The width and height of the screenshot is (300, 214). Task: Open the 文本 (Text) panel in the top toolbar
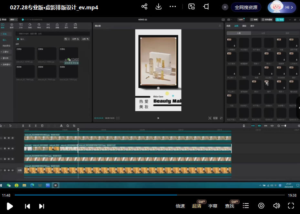[x=21, y=25]
